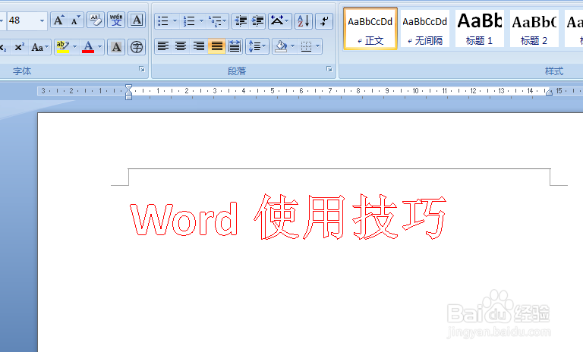Open the Font (字体) dialog launcher
Image resolution: width=583 pixels, height=352 pixels.
[x=142, y=69]
